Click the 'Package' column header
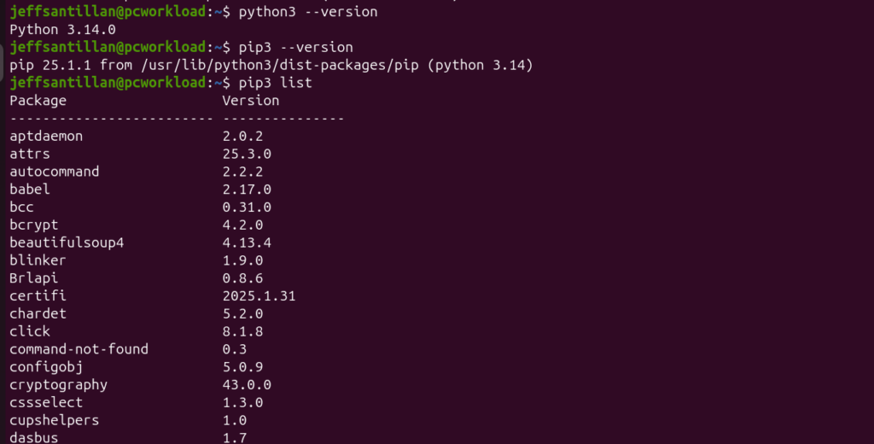 point(38,101)
